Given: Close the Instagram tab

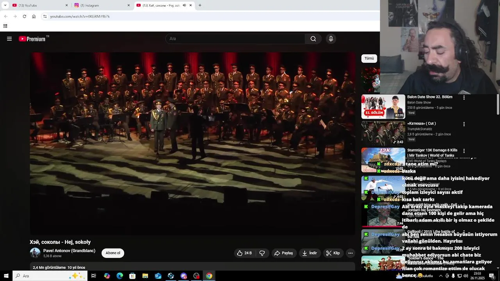Looking at the screenshot, I should (x=129, y=5).
